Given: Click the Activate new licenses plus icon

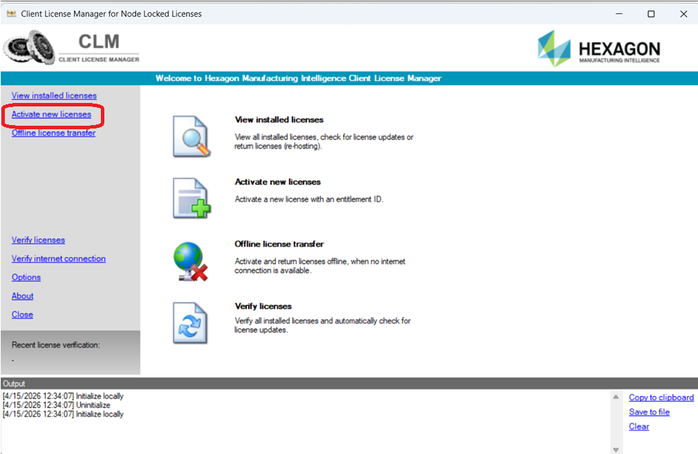Looking at the screenshot, I should 191,198.
